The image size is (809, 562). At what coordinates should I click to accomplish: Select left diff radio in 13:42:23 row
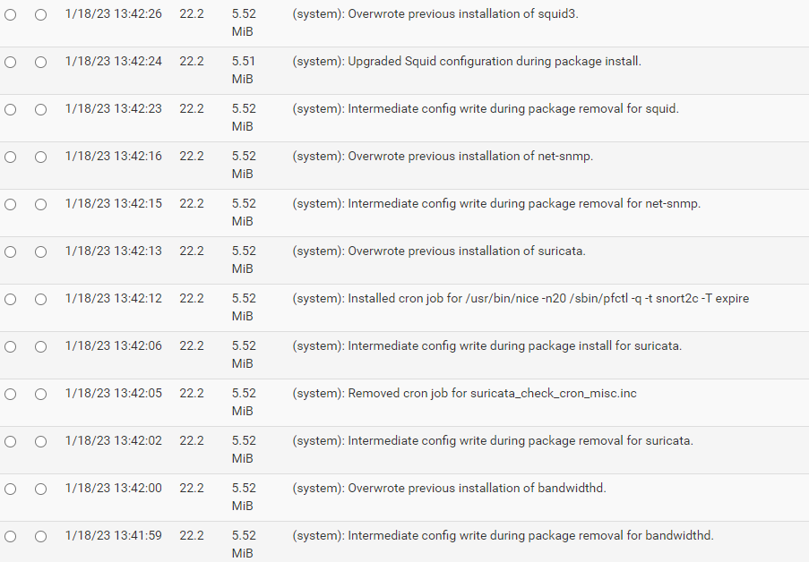pyautogui.click(x=11, y=110)
